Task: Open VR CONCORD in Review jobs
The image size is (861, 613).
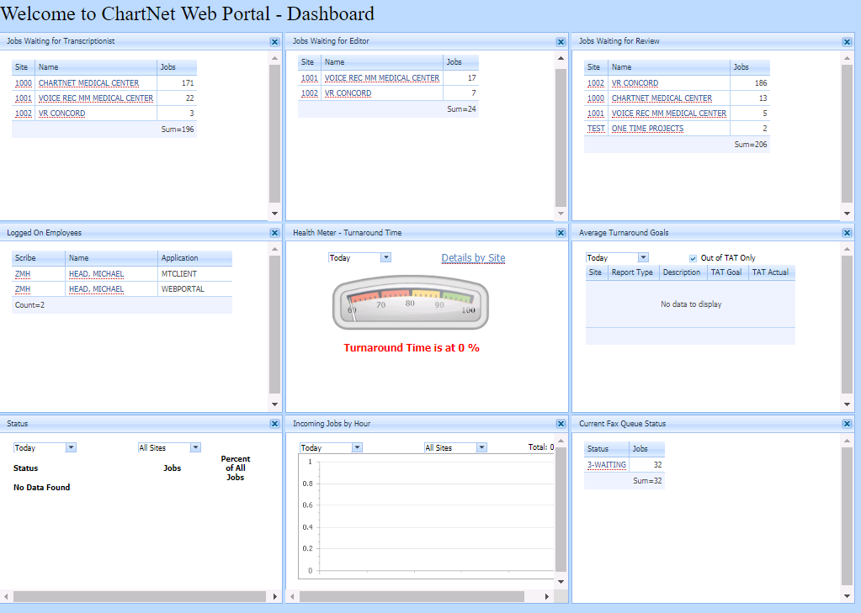Action: 635,83
